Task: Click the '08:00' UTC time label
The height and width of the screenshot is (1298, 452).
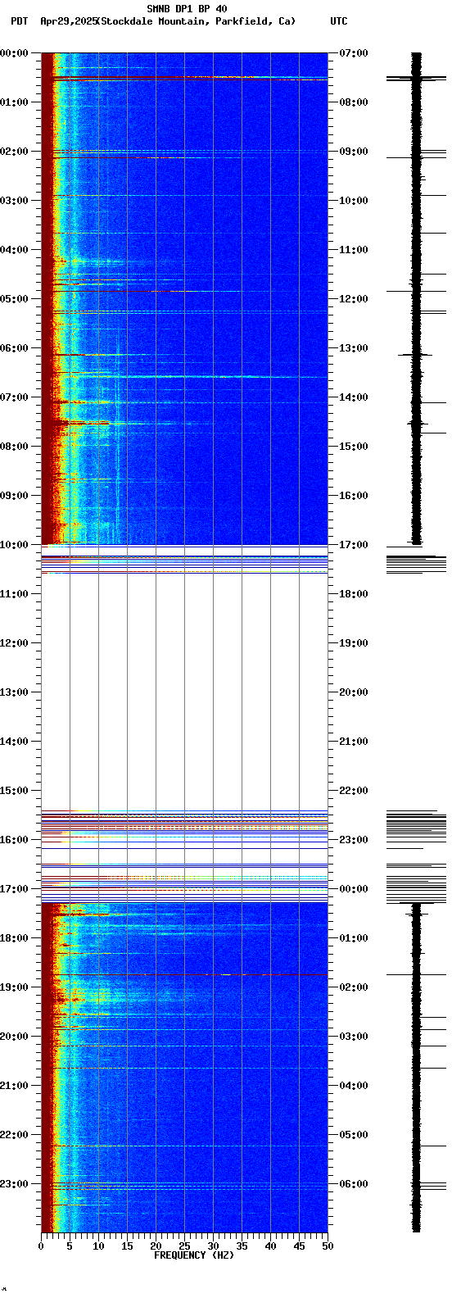Action: [354, 102]
